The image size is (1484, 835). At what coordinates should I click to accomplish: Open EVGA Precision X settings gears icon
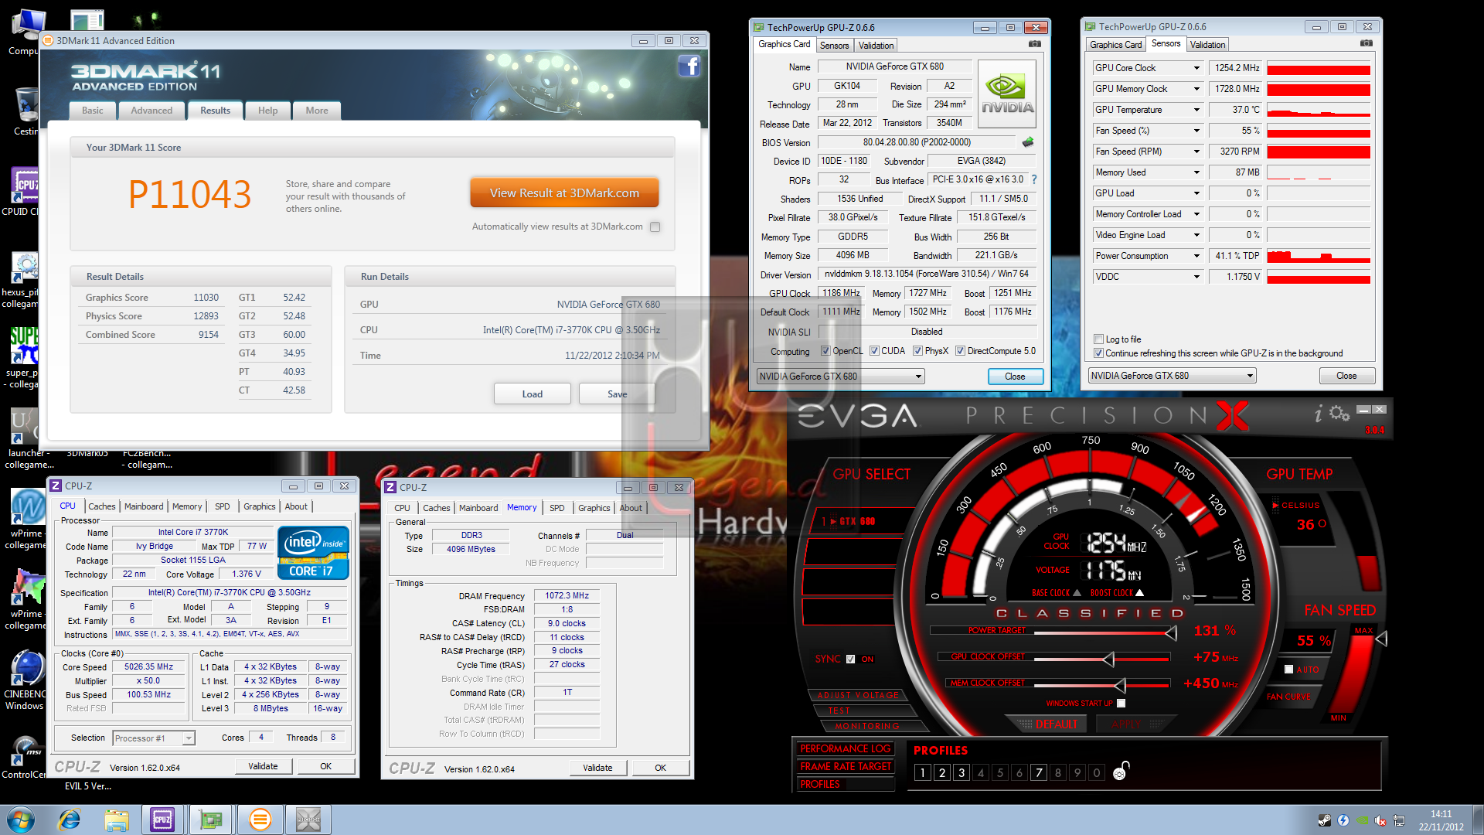coord(1339,414)
